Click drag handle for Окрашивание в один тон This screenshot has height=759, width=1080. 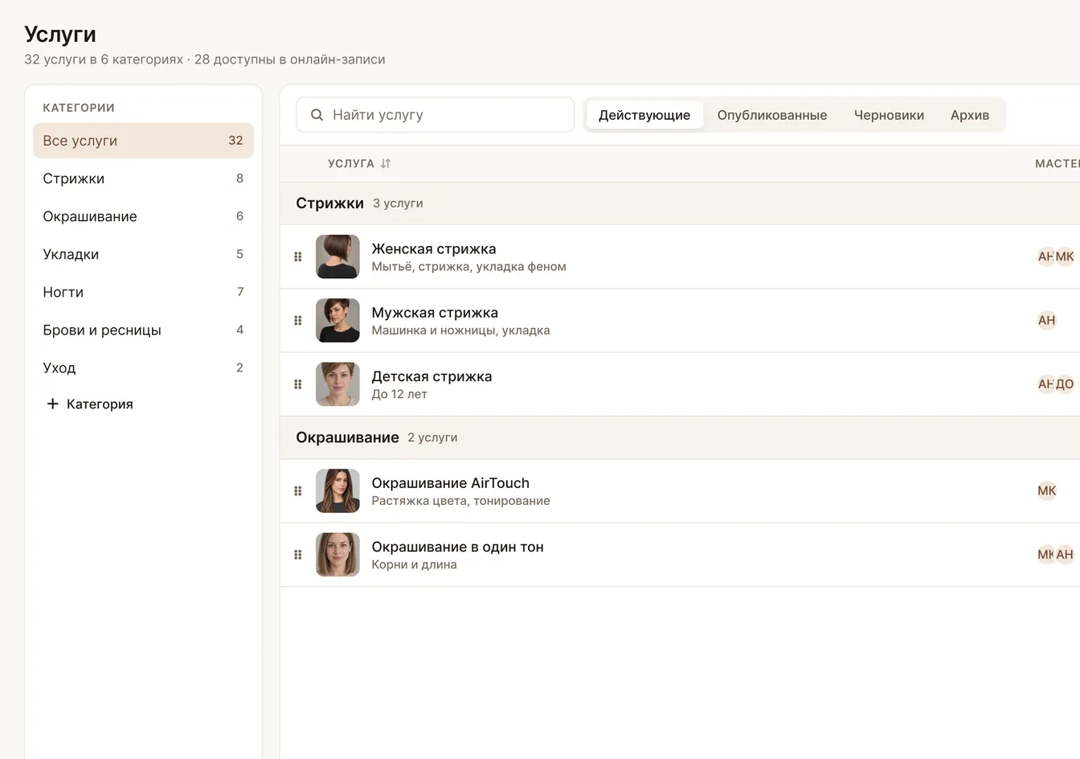coord(298,555)
